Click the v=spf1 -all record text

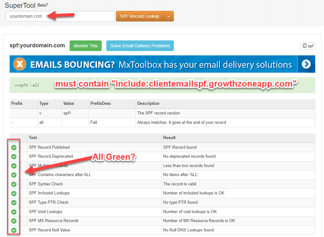[27, 85]
